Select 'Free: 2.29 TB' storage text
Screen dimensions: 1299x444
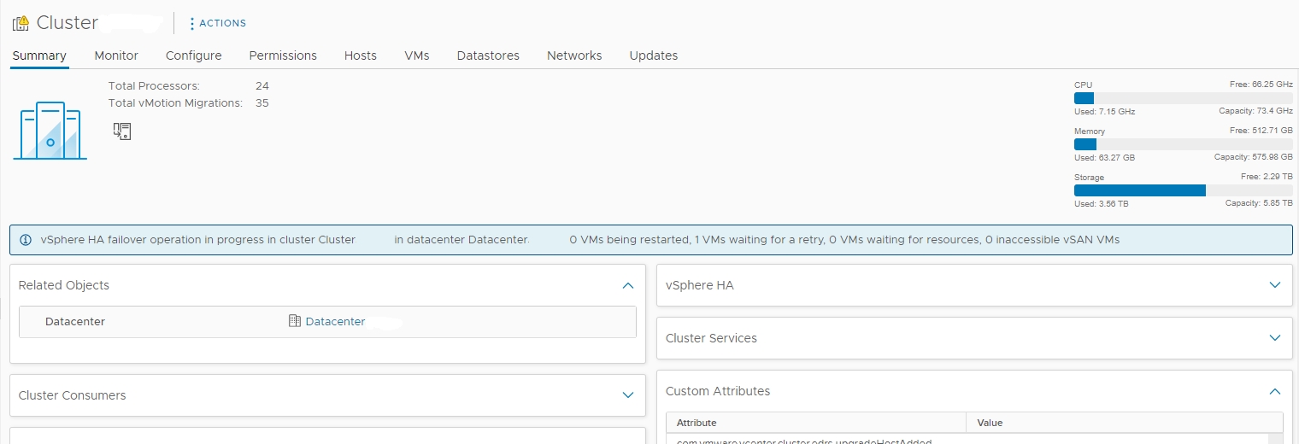click(x=1267, y=177)
